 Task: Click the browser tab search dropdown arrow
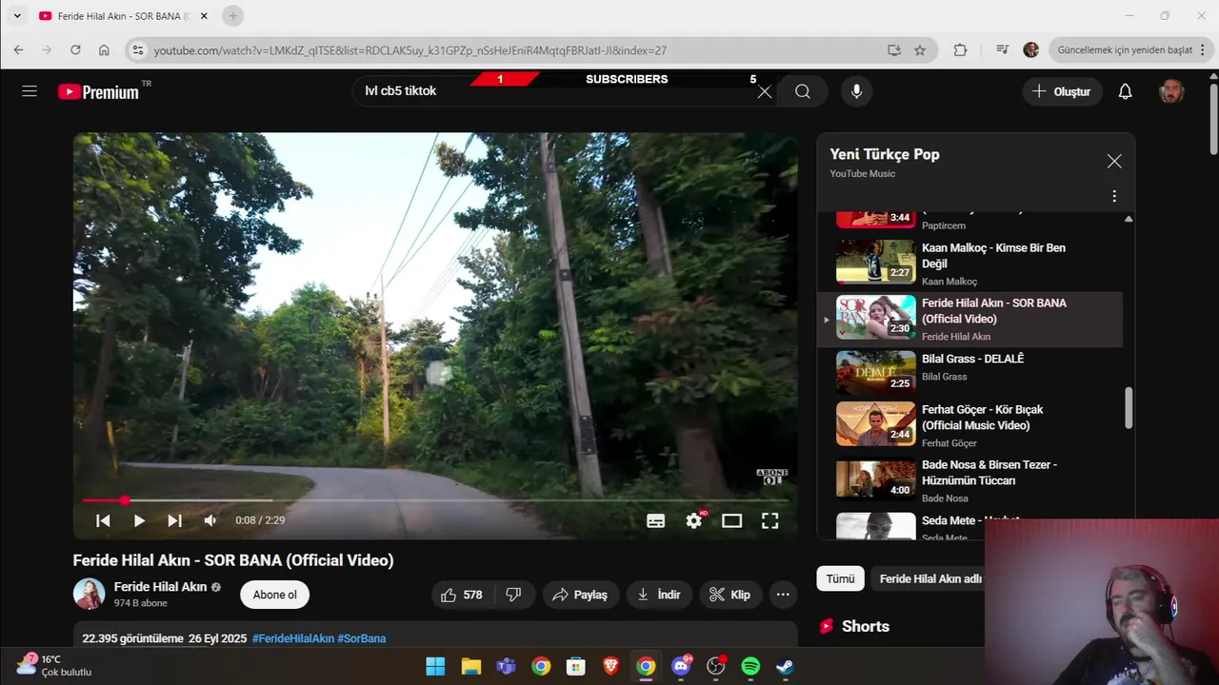tap(16, 16)
